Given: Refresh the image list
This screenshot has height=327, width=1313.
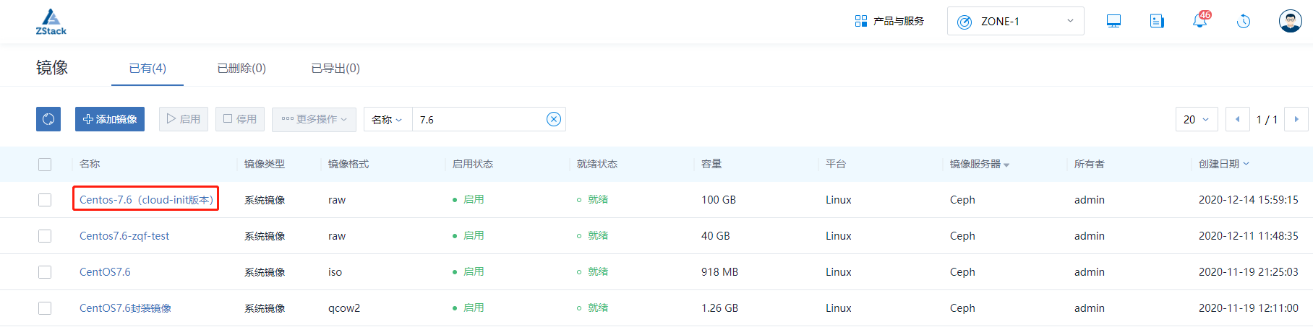Looking at the screenshot, I should 48,119.
